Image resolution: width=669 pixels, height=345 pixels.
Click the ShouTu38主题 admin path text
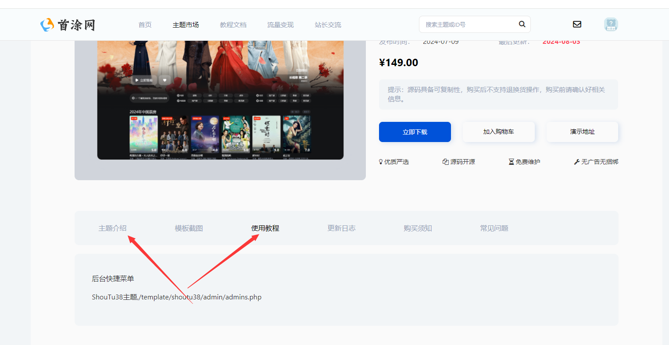[177, 297]
